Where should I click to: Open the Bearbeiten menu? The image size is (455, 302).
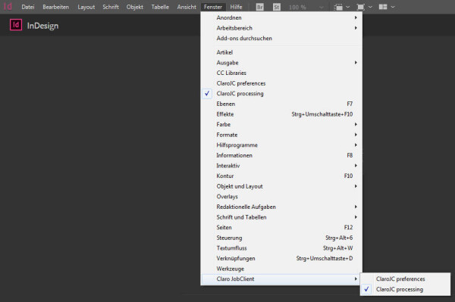55,7
